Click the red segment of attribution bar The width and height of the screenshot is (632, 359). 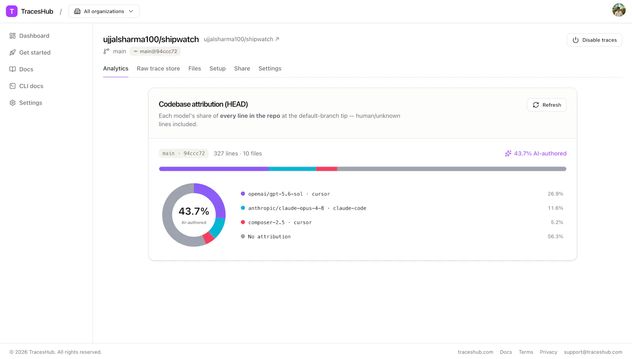[x=327, y=169]
